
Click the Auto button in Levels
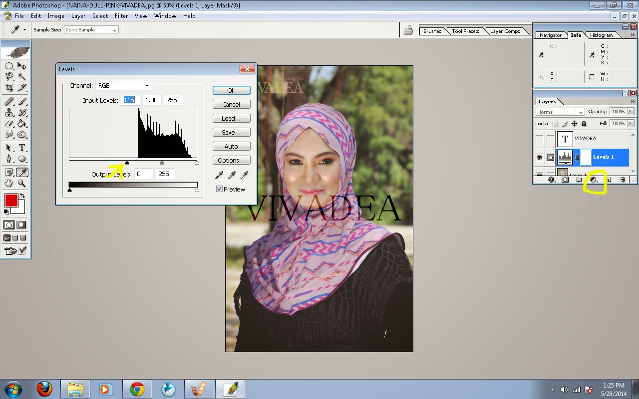(231, 146)
